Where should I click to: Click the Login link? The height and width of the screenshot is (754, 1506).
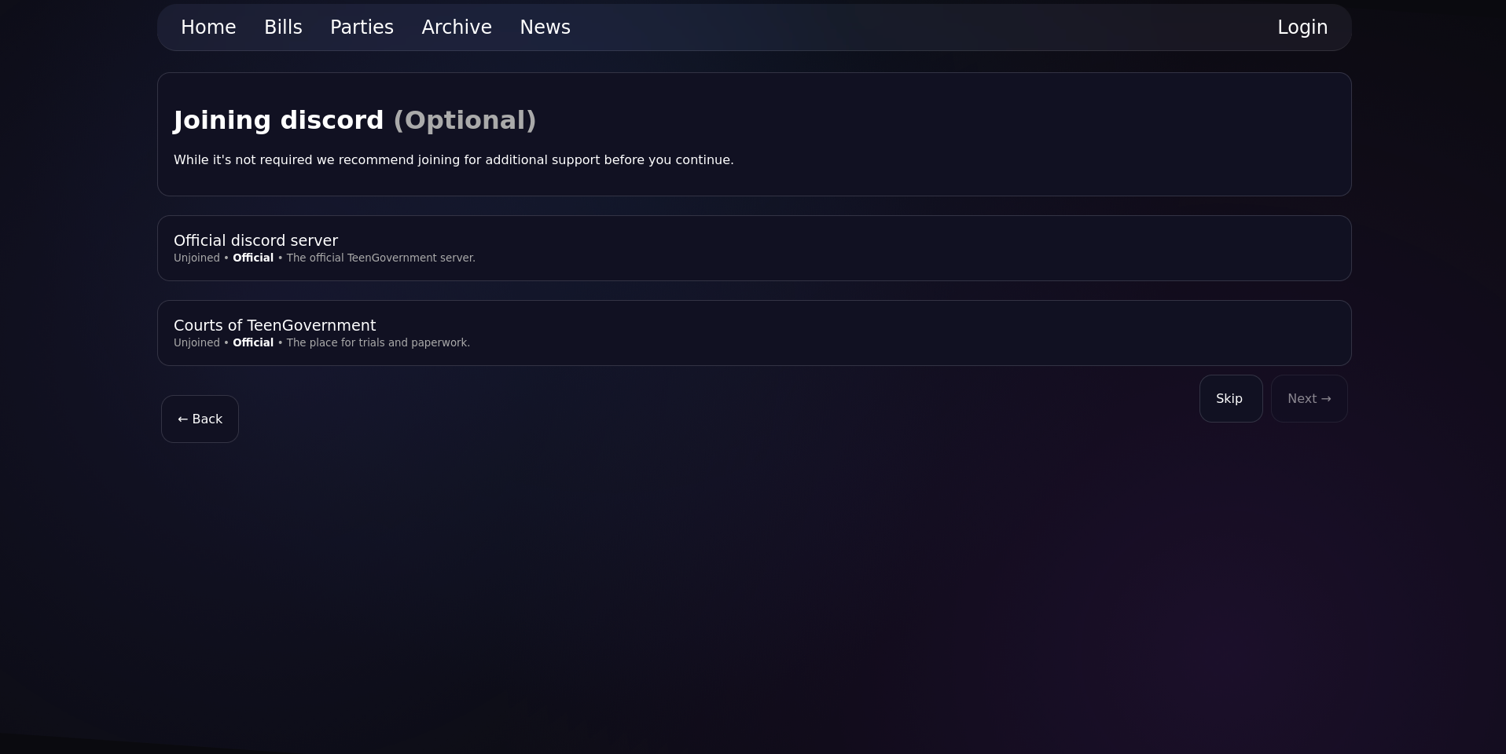[1302, 27]
